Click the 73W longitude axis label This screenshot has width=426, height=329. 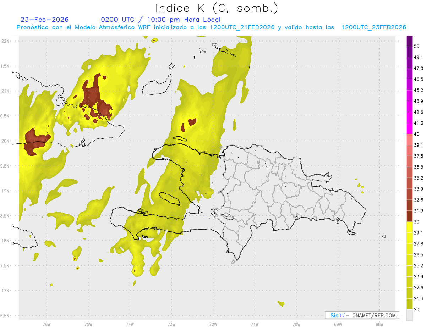tap(171, 324)
